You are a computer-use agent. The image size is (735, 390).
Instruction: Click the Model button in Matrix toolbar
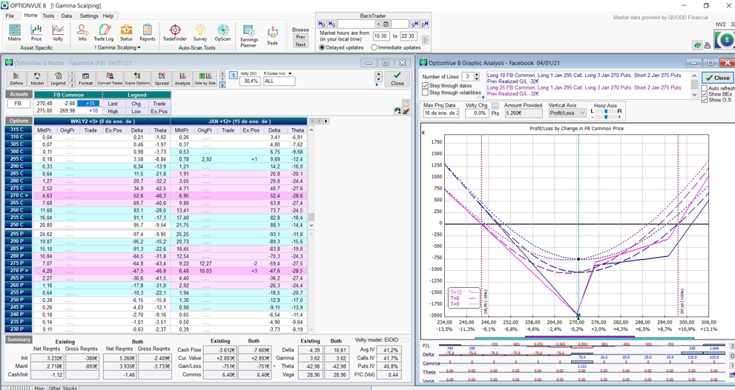pos(37,78)
